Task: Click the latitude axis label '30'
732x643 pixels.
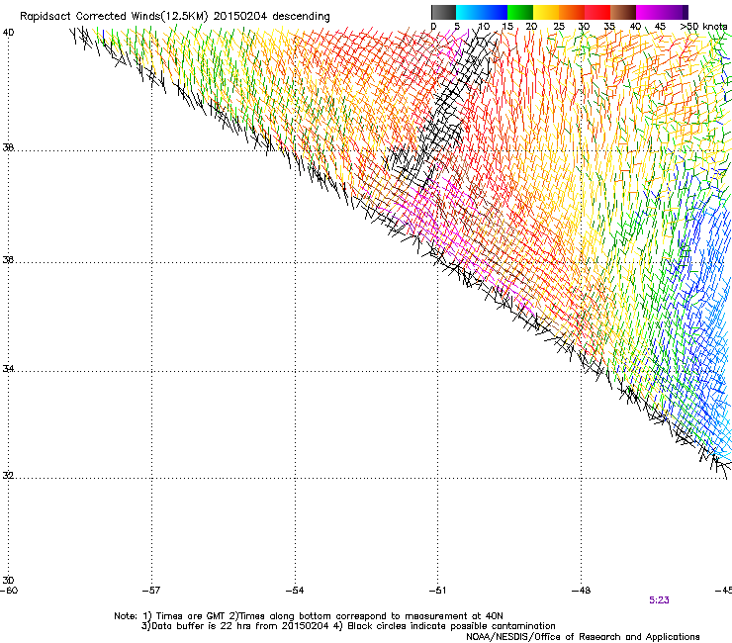Action: click(x=8, y=580)
